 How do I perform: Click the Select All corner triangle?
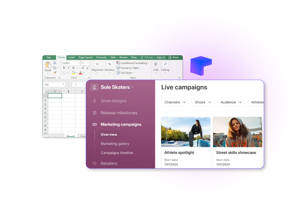(x=46, y=91)
